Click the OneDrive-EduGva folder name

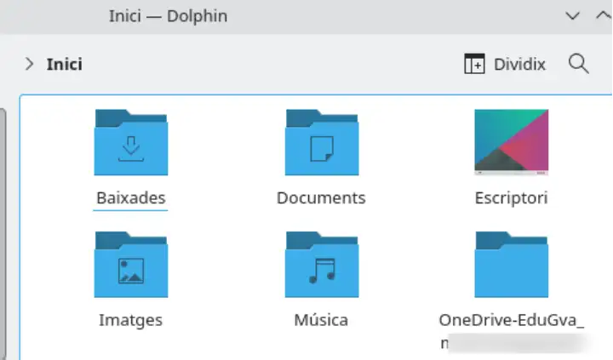point(511,321)
